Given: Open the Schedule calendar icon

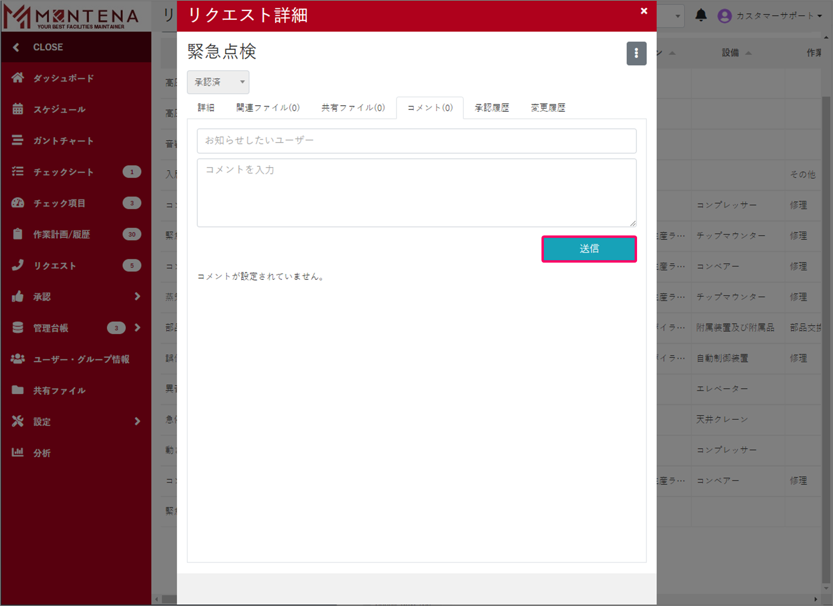Looking at the screenshot, I should click(x=17, y=109).
